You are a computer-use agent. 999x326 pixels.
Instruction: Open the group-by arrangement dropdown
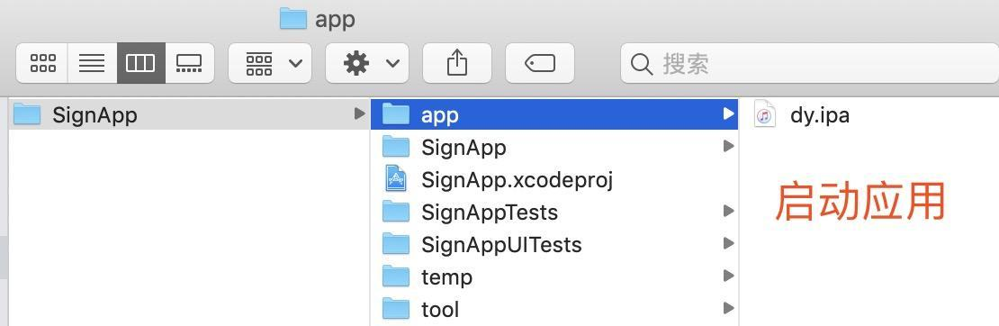pyautogui.click(x=270, y=63)
